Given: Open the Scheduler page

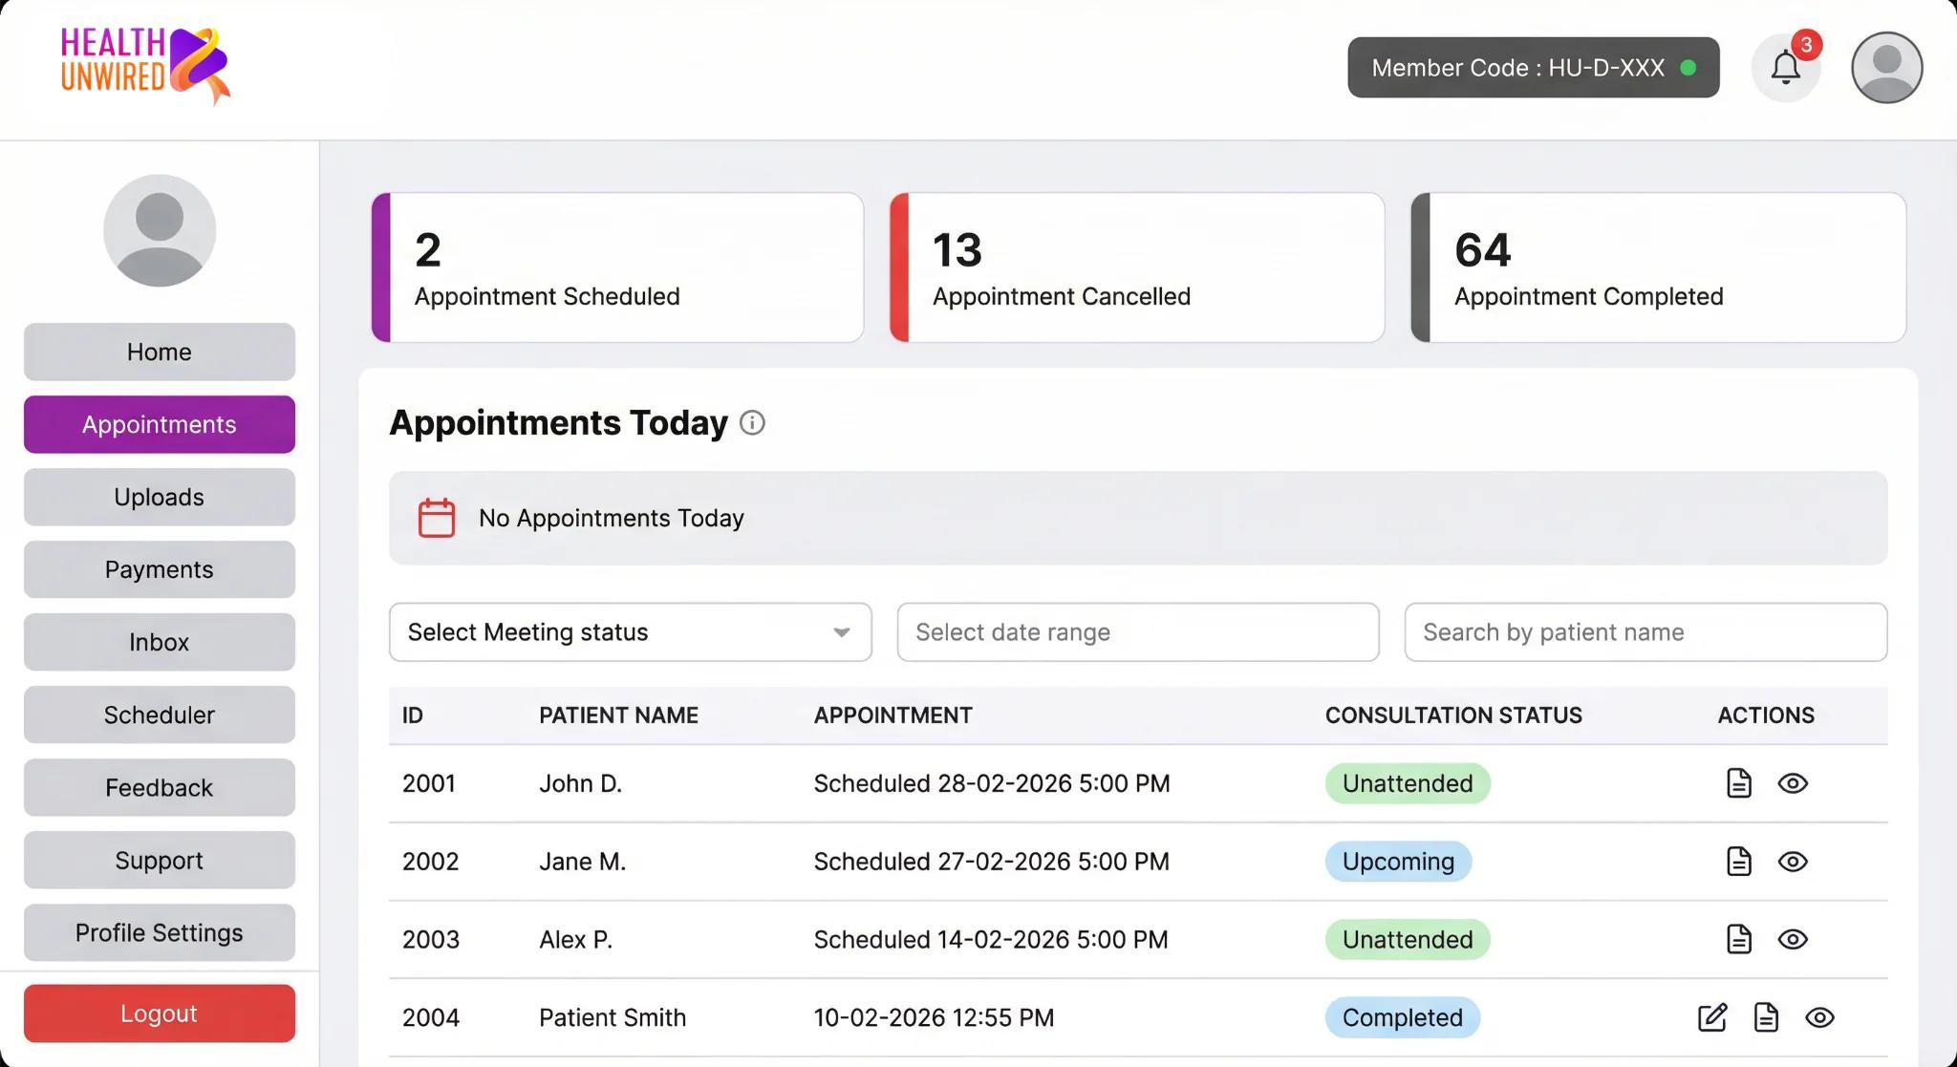Looking at the screenshot, I should [159, 715].
